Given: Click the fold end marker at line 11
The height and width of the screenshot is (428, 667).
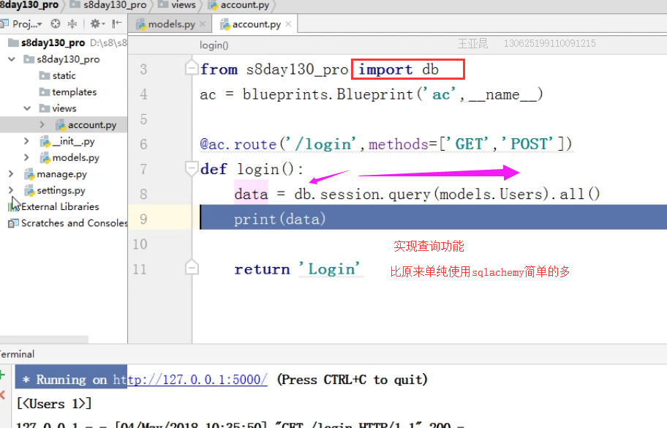Looking at the screenshot, I should [192, 268].
